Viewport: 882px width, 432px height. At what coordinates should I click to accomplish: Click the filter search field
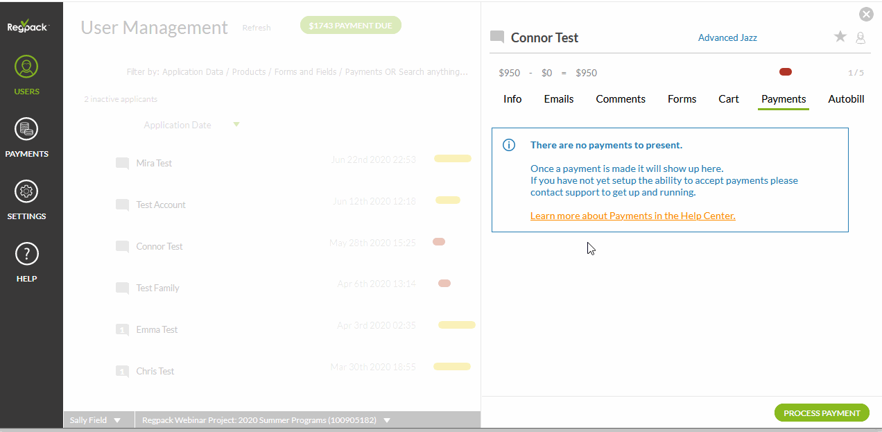(297, 72)
